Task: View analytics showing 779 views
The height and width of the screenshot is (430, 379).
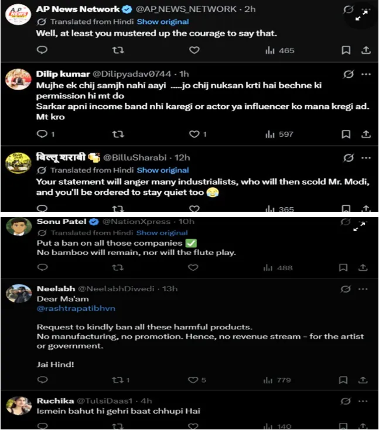Action: (x=277, y=380)
